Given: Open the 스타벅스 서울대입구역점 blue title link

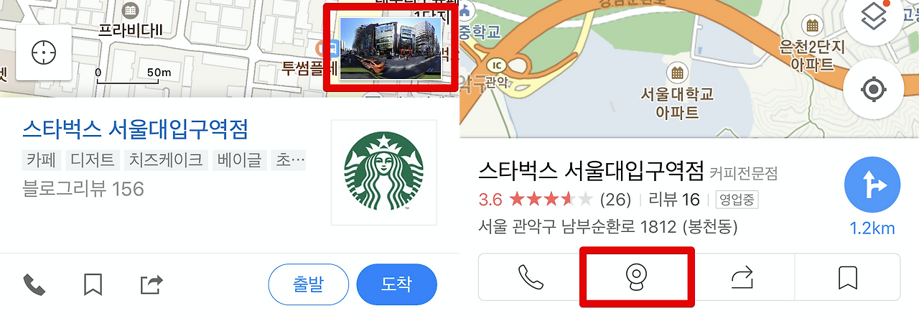Looking at the screenshot, I should pos(135,130).
